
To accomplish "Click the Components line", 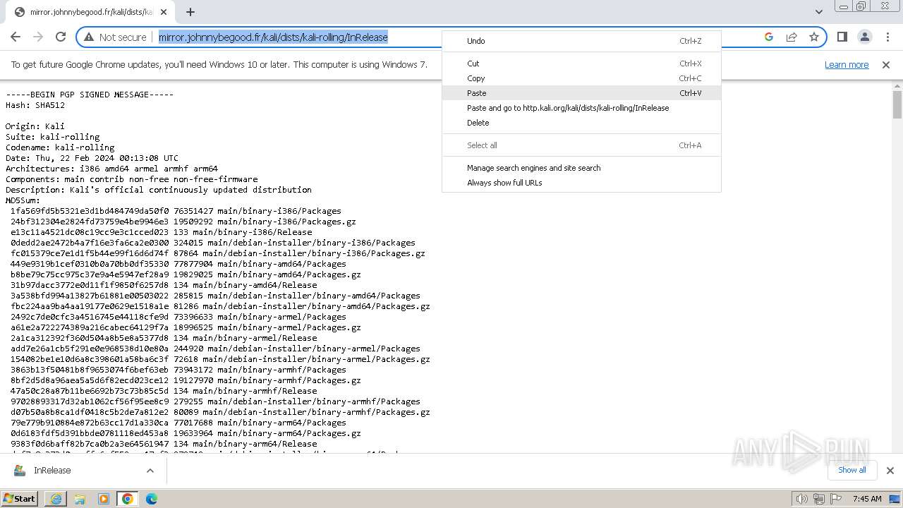I will point(132,179).
